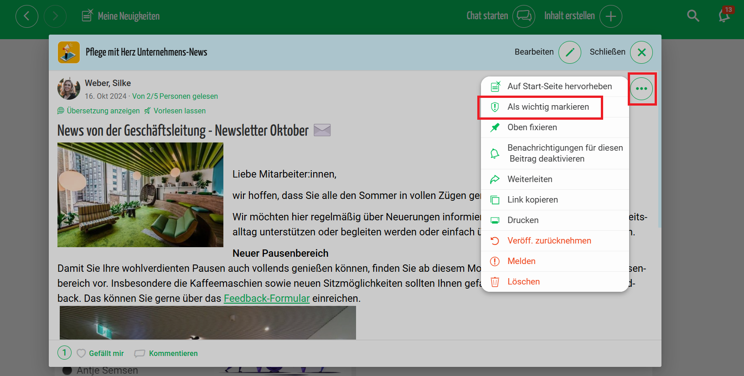Click Kommentieren to add a comment
The height and width of the screenshot is (376, 744).
tap(173, 354)
